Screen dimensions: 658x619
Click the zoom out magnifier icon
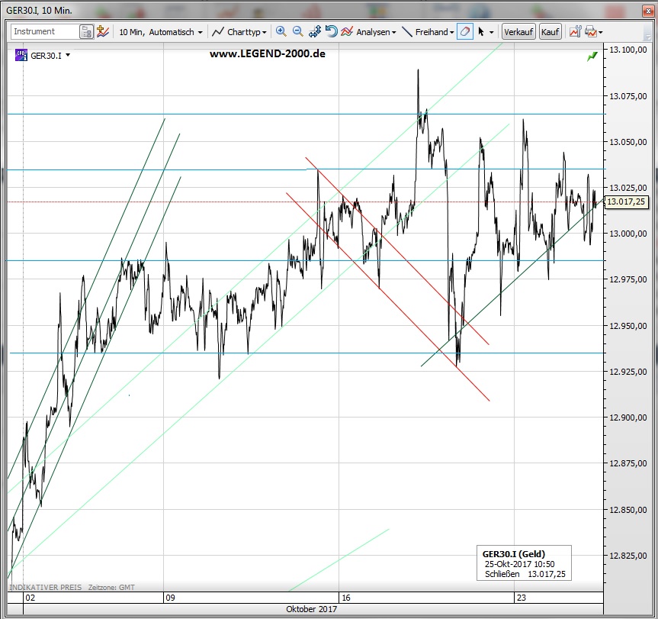pyautogui.click(x=297, y=31)
